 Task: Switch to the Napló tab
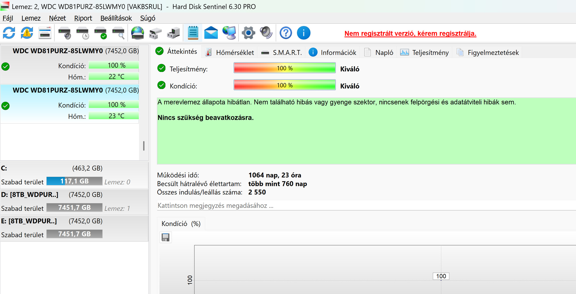click(379, 53)
